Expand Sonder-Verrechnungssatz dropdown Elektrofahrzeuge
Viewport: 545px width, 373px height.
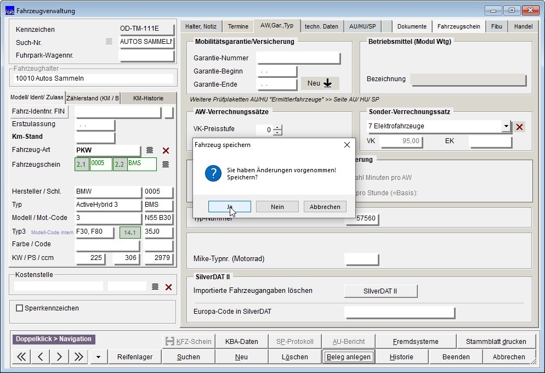coord(507,126)
